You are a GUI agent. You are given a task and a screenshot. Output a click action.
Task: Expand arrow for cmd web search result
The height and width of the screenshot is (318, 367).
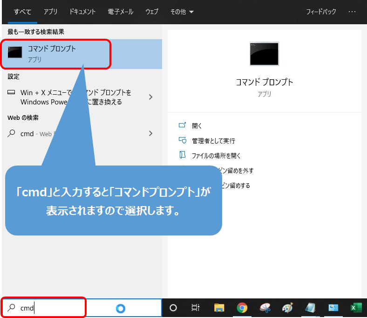pos(151,133)
